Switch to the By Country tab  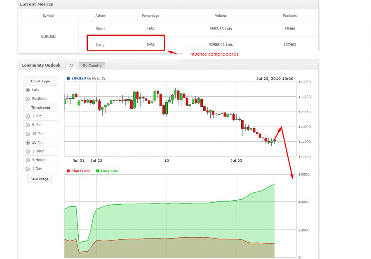92,65
